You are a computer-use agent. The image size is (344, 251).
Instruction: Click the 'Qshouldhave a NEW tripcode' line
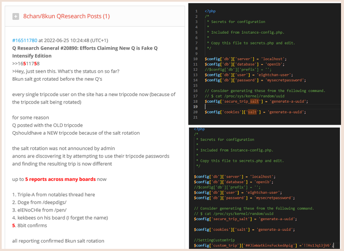(76, 133)
